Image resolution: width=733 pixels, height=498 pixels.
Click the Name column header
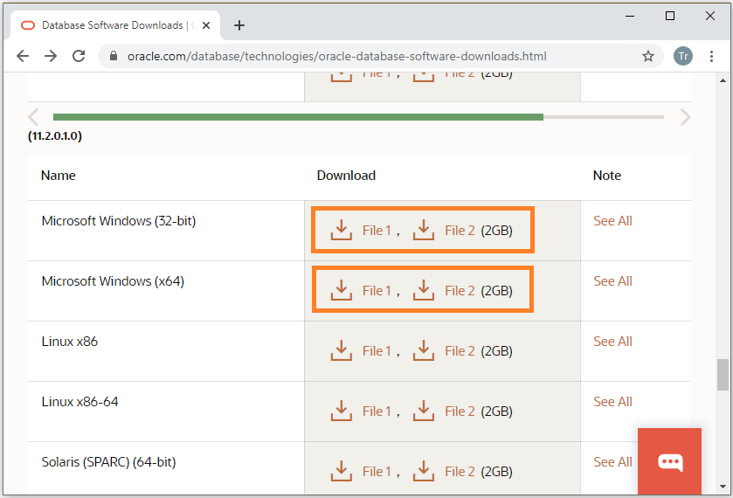(x=58, y=176)
